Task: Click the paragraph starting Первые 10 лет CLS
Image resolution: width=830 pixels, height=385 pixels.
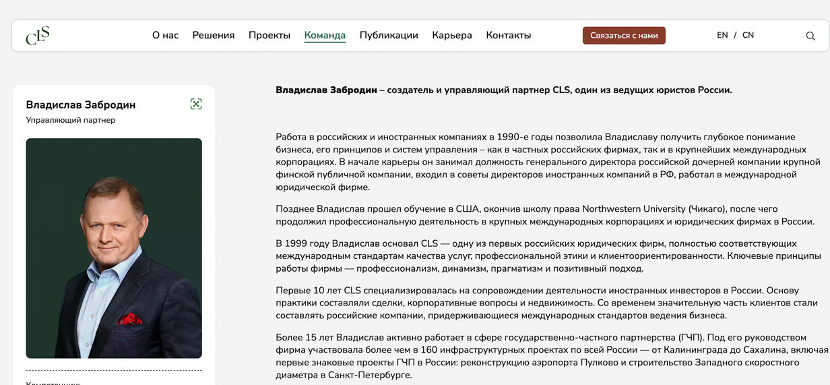Action: tap(546, 303)
